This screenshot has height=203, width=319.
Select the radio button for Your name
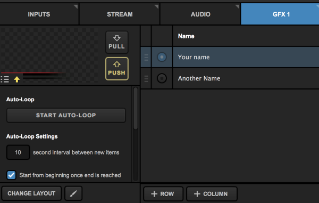coord(162,57)
